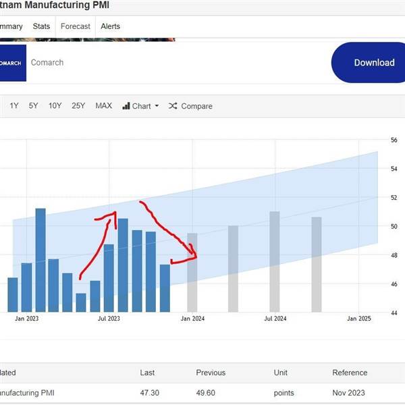Select the 1Y time range
The image size is (405, 405).
click(x=14, y=106)
